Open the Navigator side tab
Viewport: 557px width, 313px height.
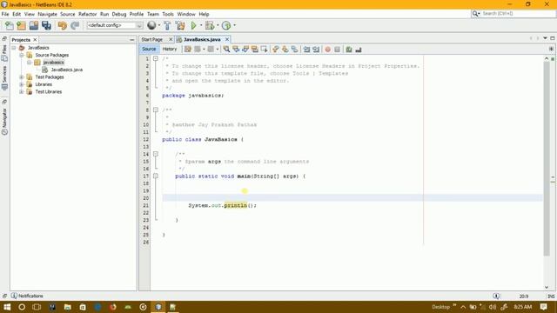(4, 122)
